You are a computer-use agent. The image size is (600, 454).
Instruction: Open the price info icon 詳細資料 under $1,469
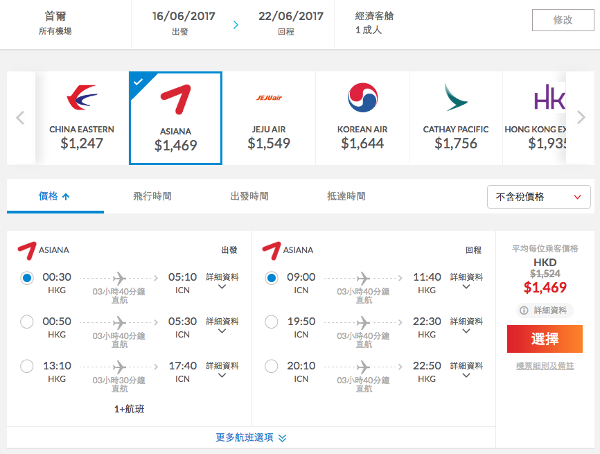(x=545, y=311)
